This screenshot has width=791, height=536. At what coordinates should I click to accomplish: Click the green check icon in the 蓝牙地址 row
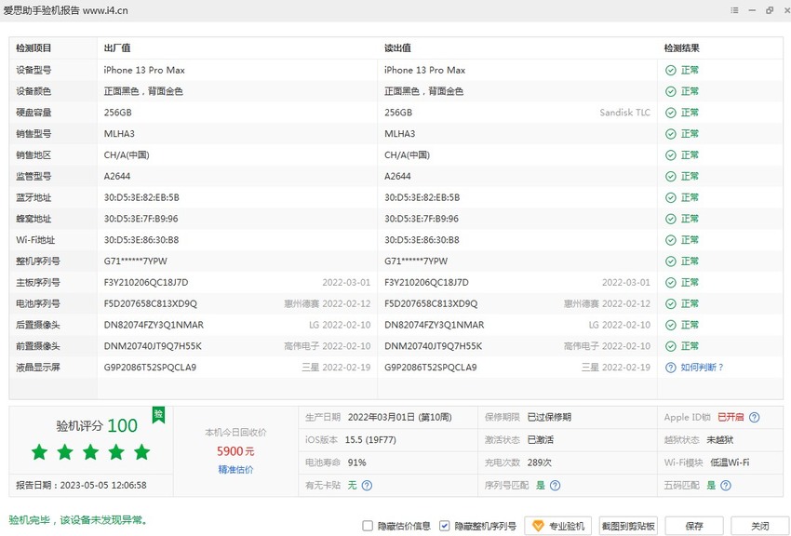[670, 197]
